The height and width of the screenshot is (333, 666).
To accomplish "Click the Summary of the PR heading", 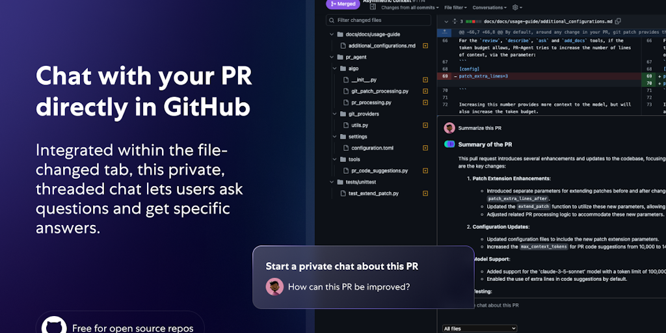I will 485,144.
